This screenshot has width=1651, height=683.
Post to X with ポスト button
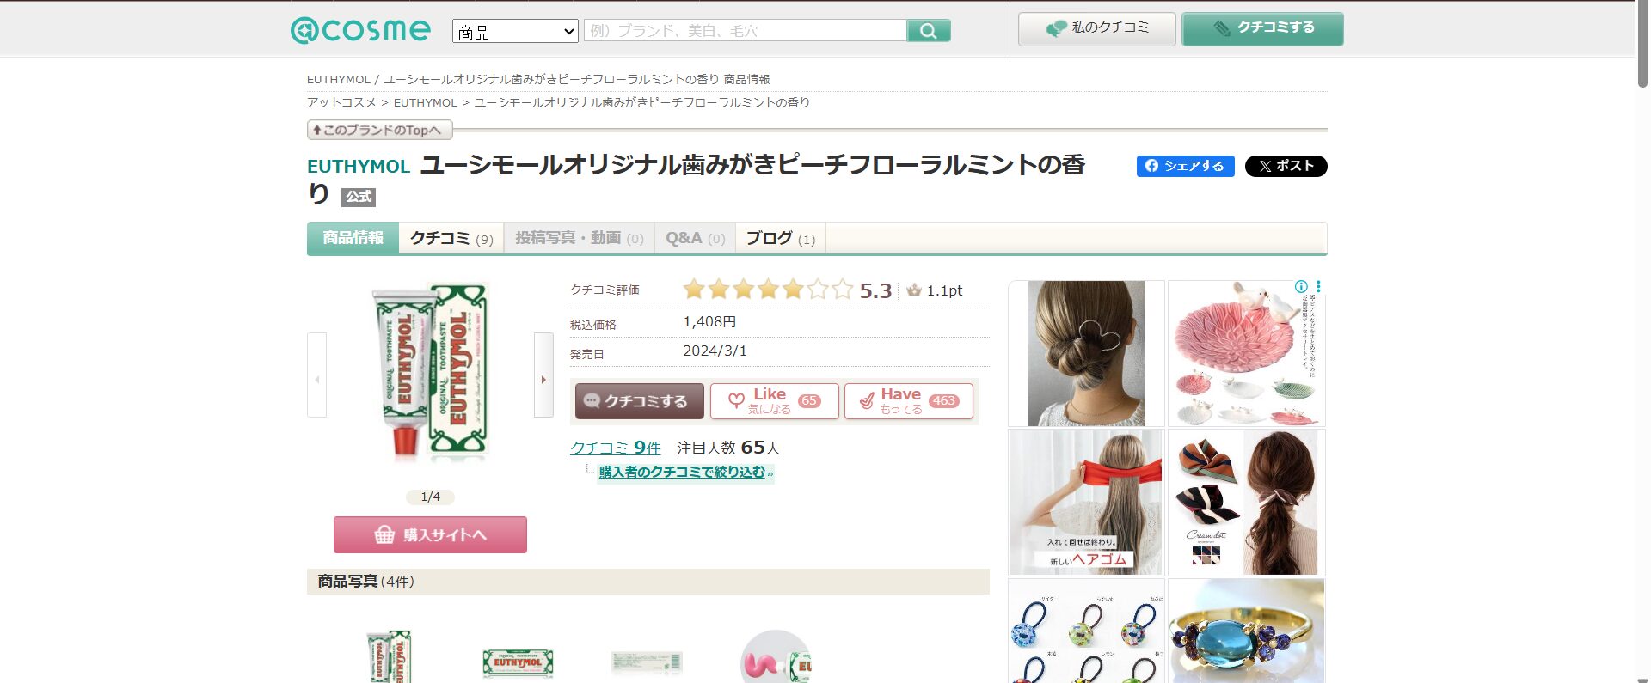(x=1286, y=166)
